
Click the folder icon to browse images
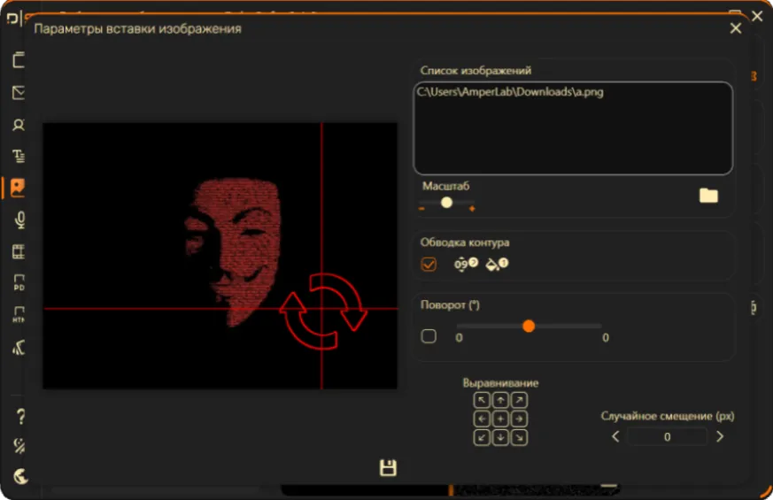tap(708, 196)
